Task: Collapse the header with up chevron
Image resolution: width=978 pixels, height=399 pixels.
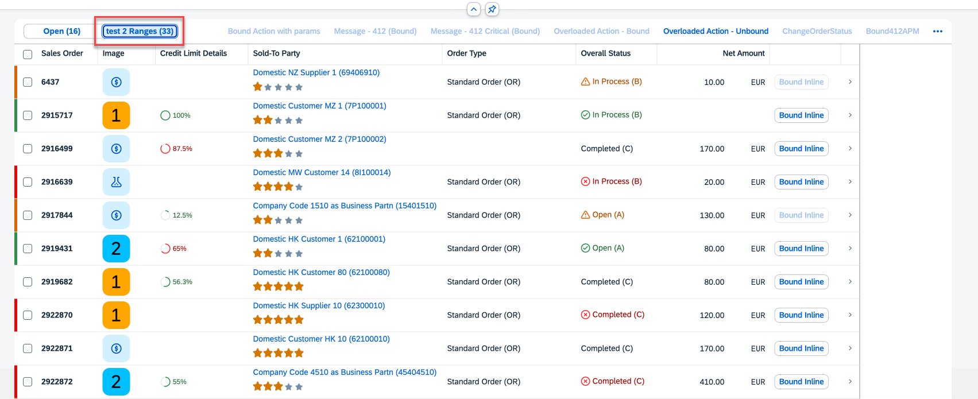Action: coord(474,9)
